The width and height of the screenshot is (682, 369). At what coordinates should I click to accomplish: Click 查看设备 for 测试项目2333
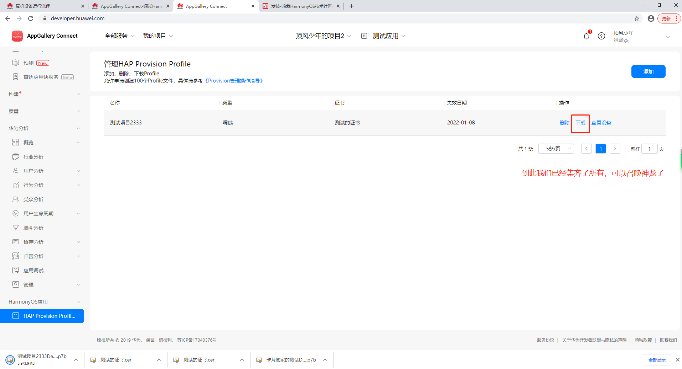[601, 123]
